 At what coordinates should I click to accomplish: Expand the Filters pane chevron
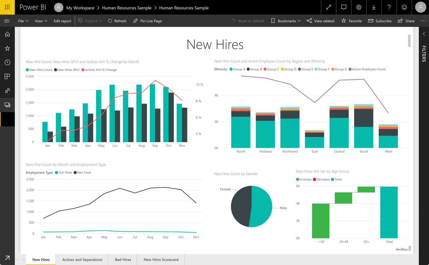point(424,34)
